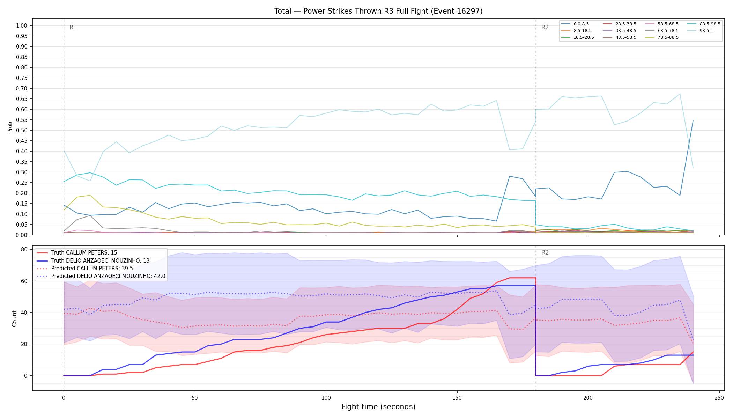Select the '68.5-78.5' legend label
Image resolution: width=733 pixels, height=419 pixels.
(x=668, y=31)
